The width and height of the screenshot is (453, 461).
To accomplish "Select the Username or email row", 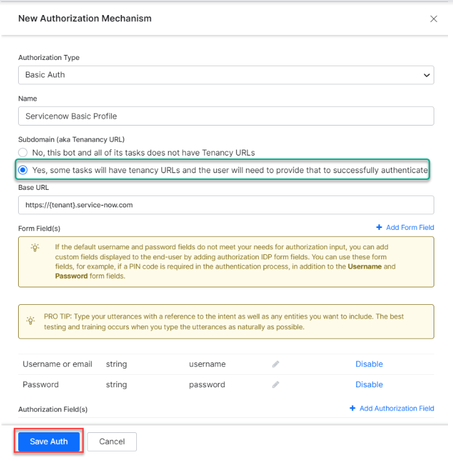I will [x=57, y=364].
